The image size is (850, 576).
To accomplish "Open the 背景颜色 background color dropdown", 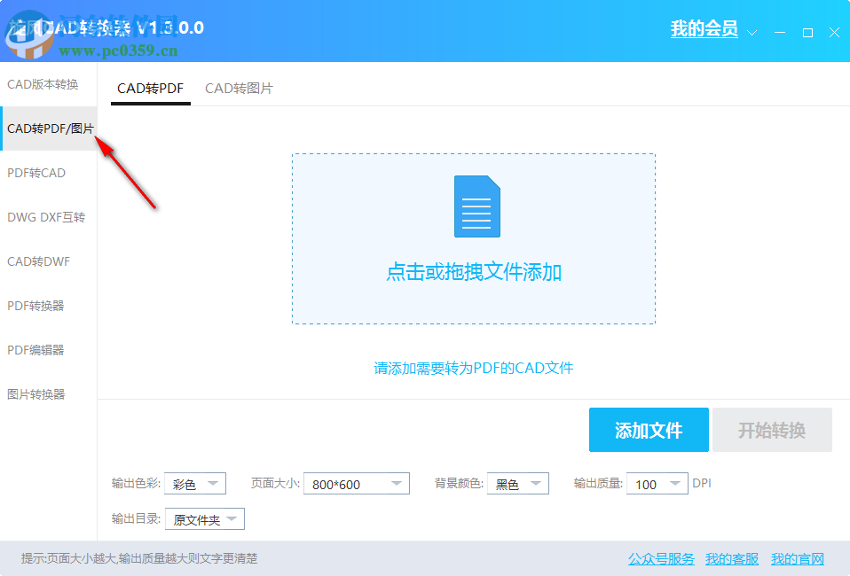I will (517, 483).
